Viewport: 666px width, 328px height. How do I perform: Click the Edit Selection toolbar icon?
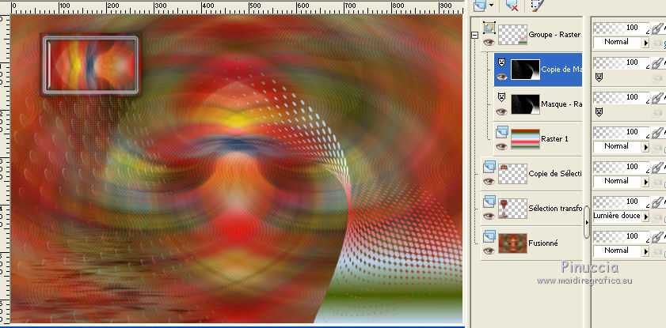tap(537, 5)
